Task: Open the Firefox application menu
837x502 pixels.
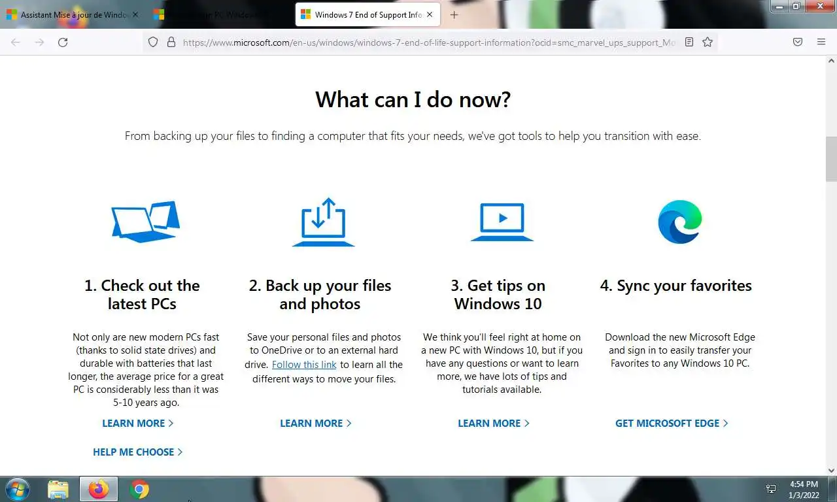Action: click(821, 42)
